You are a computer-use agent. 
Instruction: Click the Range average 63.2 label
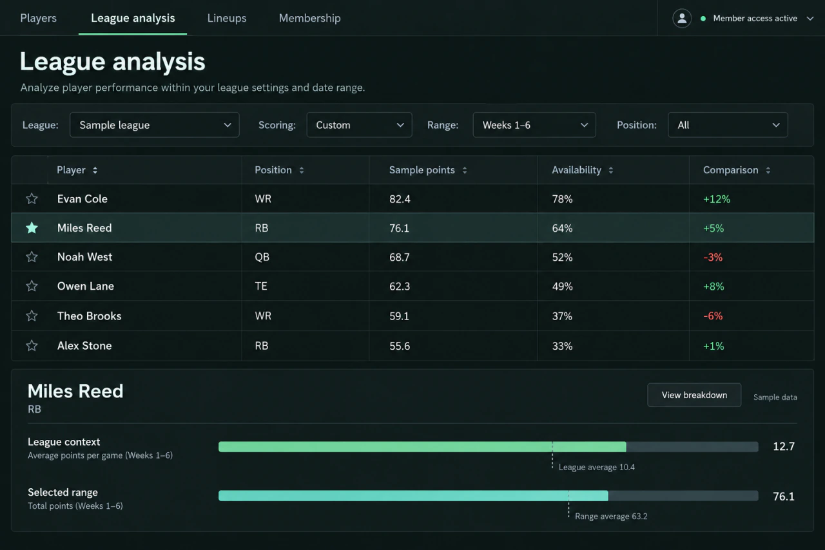tap(611, 516)
